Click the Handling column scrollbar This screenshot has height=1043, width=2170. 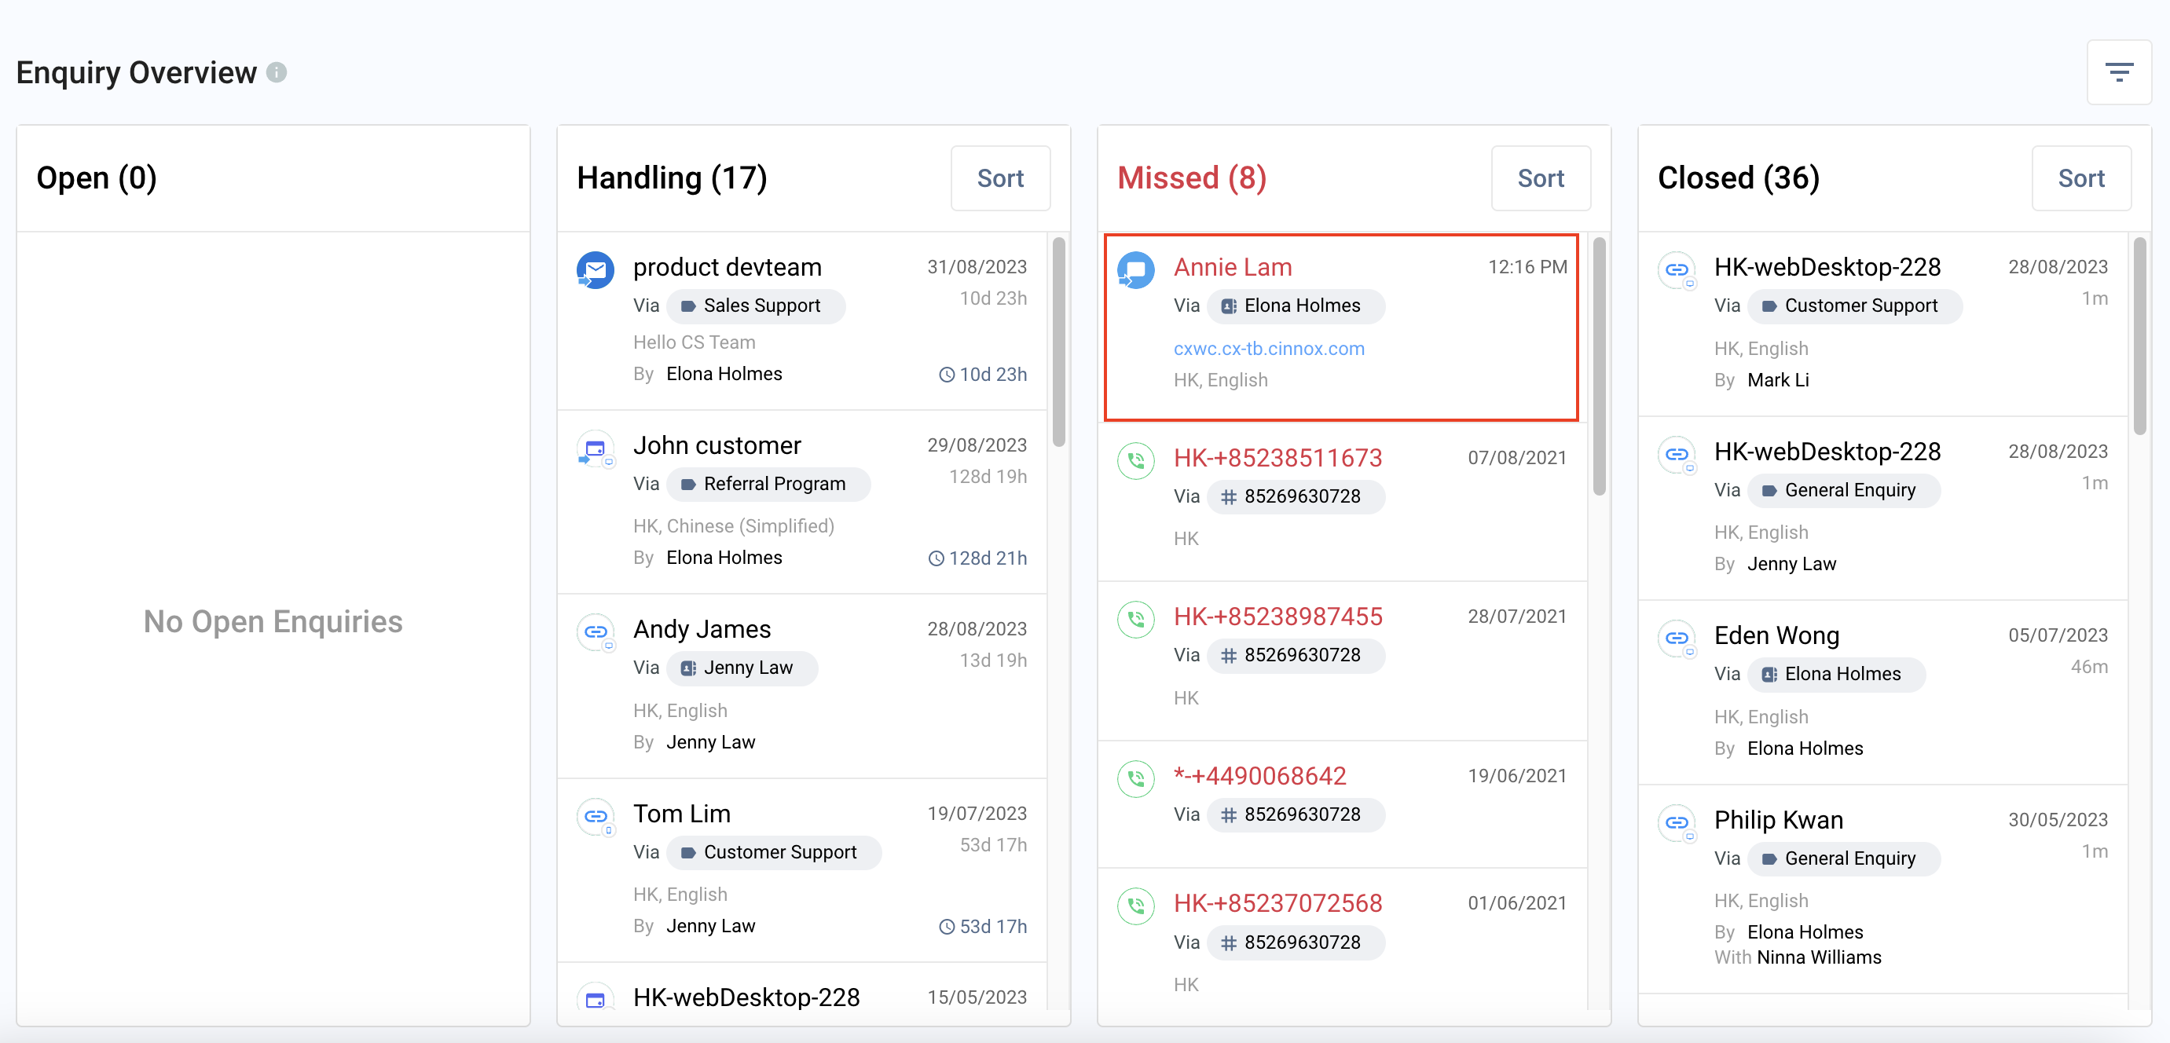1059,341
